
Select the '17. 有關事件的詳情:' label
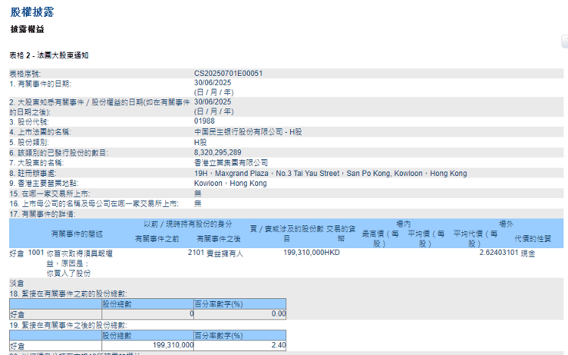click(x=42, y=215)
